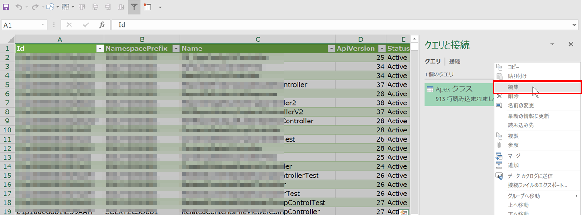The width and height of the screenshot is (582, 215).
Task: Choose 上へ移動 from the context menu
Action: point(537,205)
